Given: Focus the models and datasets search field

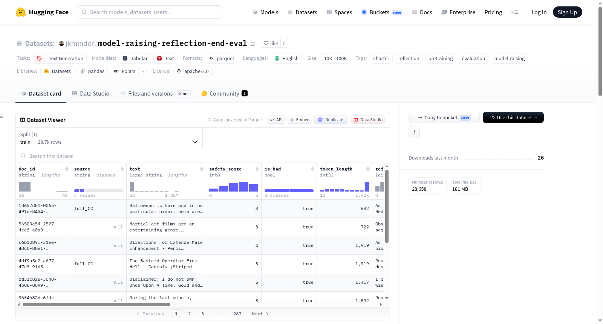Looking at the screenshot, I should click(150, 12).
